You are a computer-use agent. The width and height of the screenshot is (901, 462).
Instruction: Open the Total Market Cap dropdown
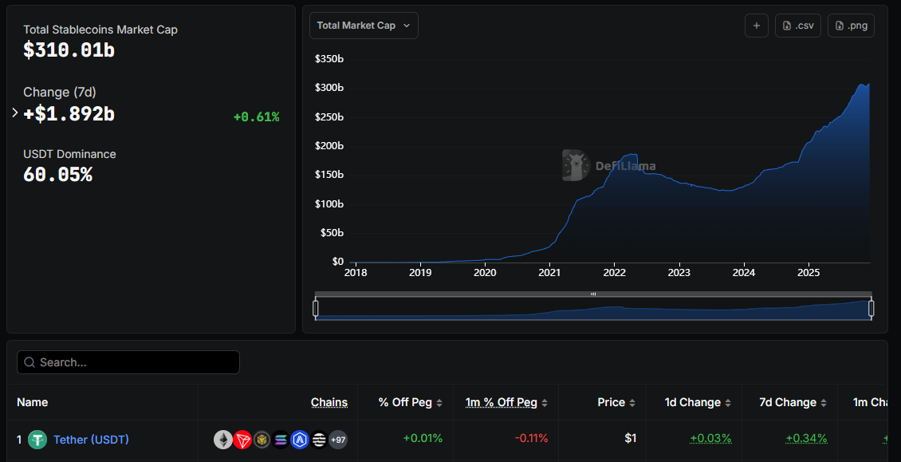coord(364,26)
